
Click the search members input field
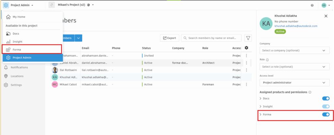(211, 38)
